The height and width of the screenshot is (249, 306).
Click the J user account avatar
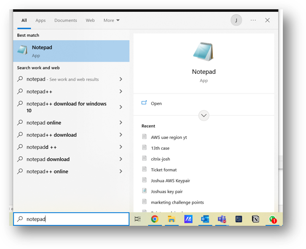(236, 20)
